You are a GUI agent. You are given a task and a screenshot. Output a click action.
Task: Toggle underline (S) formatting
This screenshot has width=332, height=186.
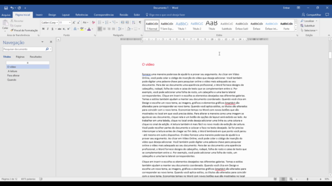coord(52,29)
